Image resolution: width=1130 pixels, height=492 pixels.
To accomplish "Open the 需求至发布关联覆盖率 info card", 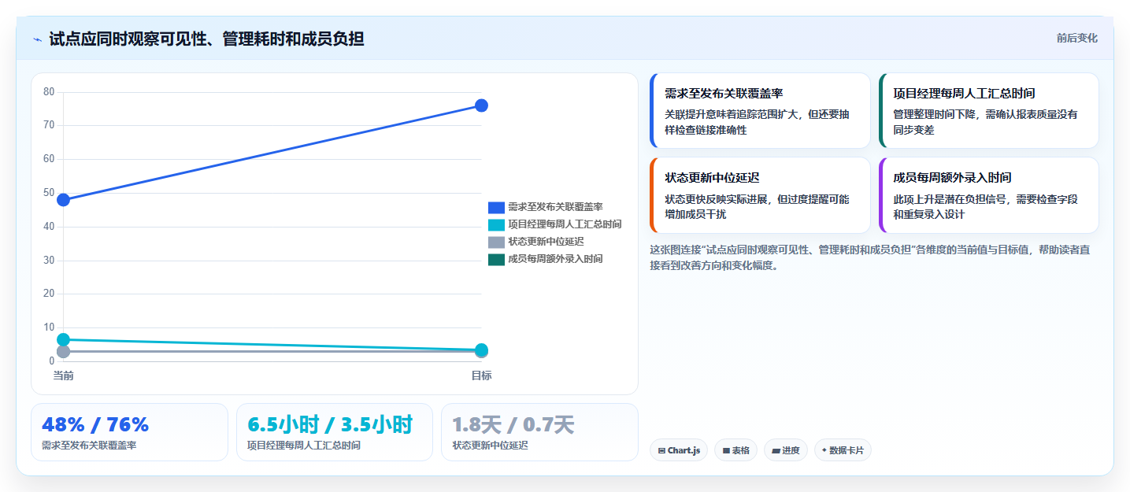I will [760, 110].
